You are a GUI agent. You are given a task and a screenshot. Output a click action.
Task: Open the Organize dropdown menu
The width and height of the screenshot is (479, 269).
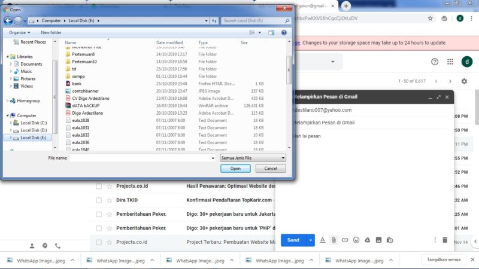click(20, 32)
